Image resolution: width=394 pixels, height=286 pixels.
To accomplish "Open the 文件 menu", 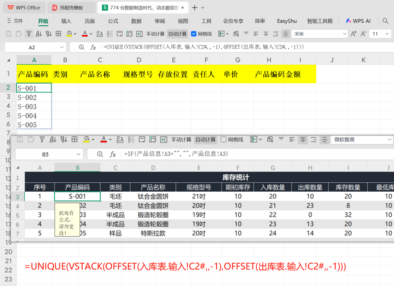I will [15, 21].
